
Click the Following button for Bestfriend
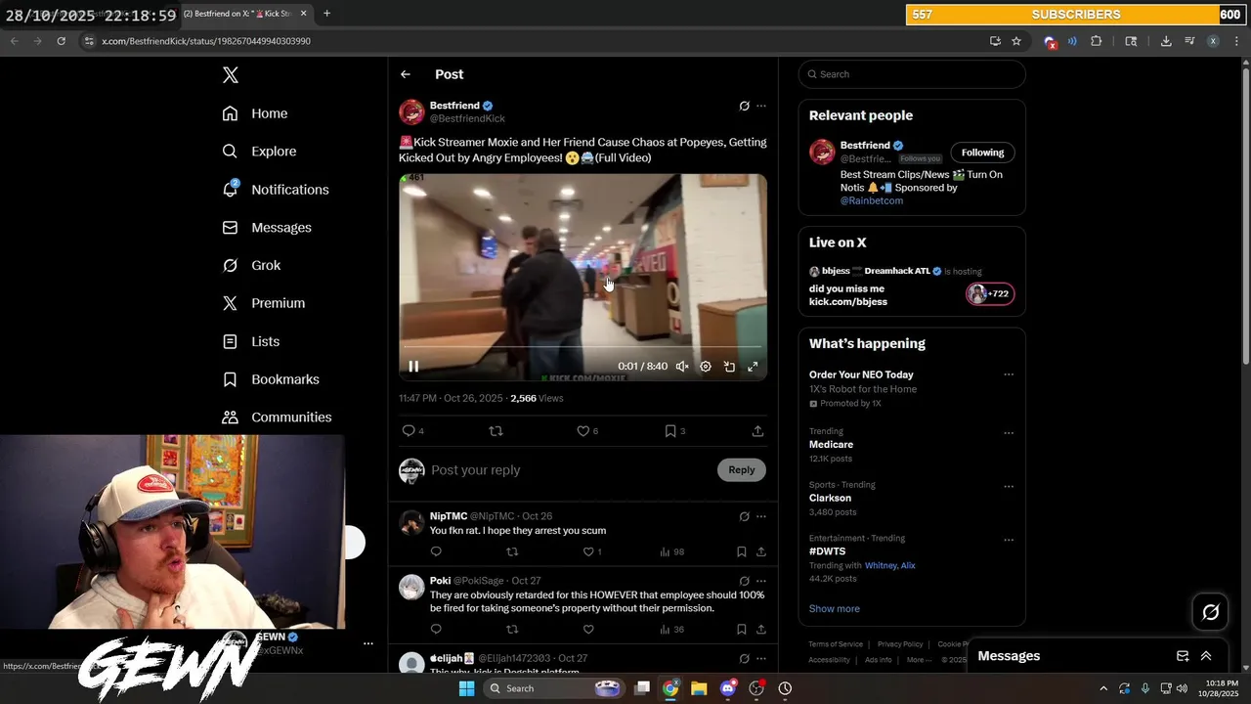click(982, 153)
